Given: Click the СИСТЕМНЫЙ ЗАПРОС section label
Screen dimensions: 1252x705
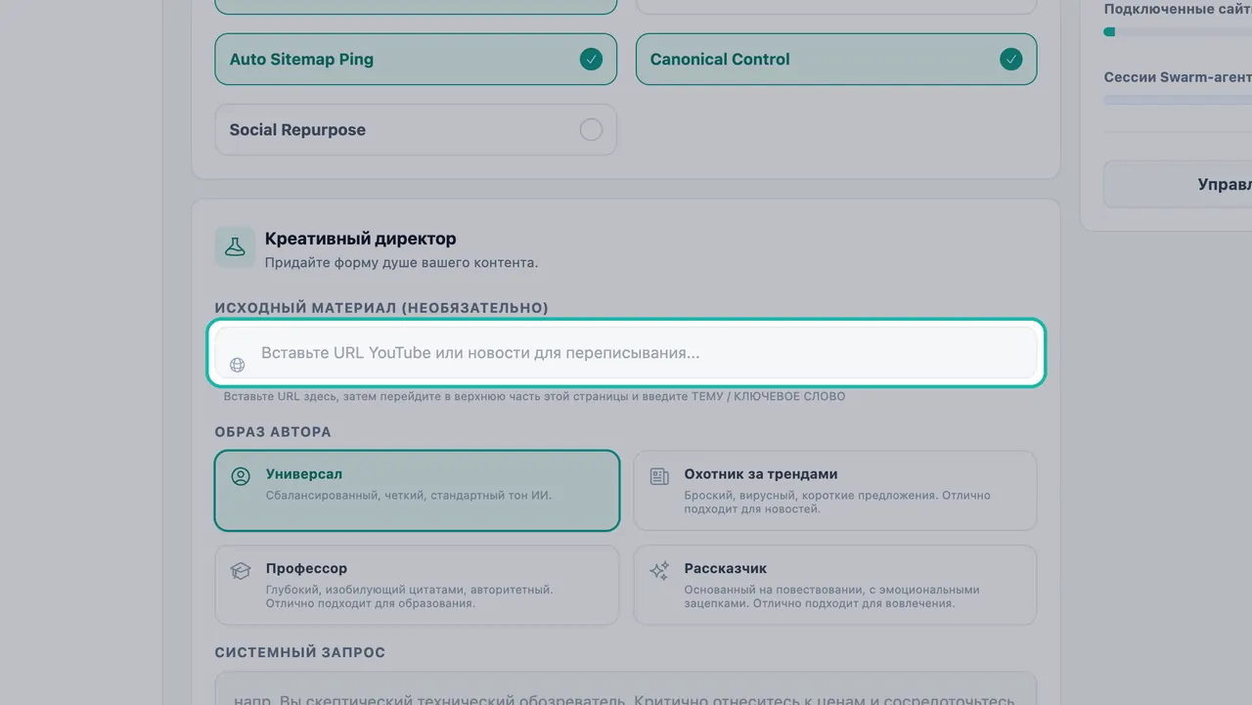Looking at the screenshot, I should (x=300, y=652).
